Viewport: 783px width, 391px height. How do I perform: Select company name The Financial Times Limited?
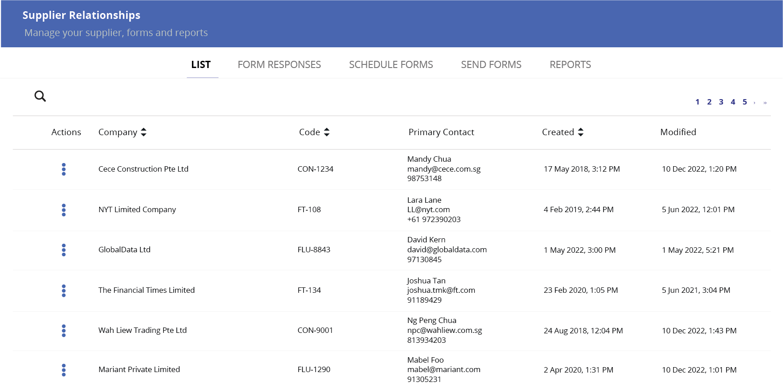click(x=146, y=290)
